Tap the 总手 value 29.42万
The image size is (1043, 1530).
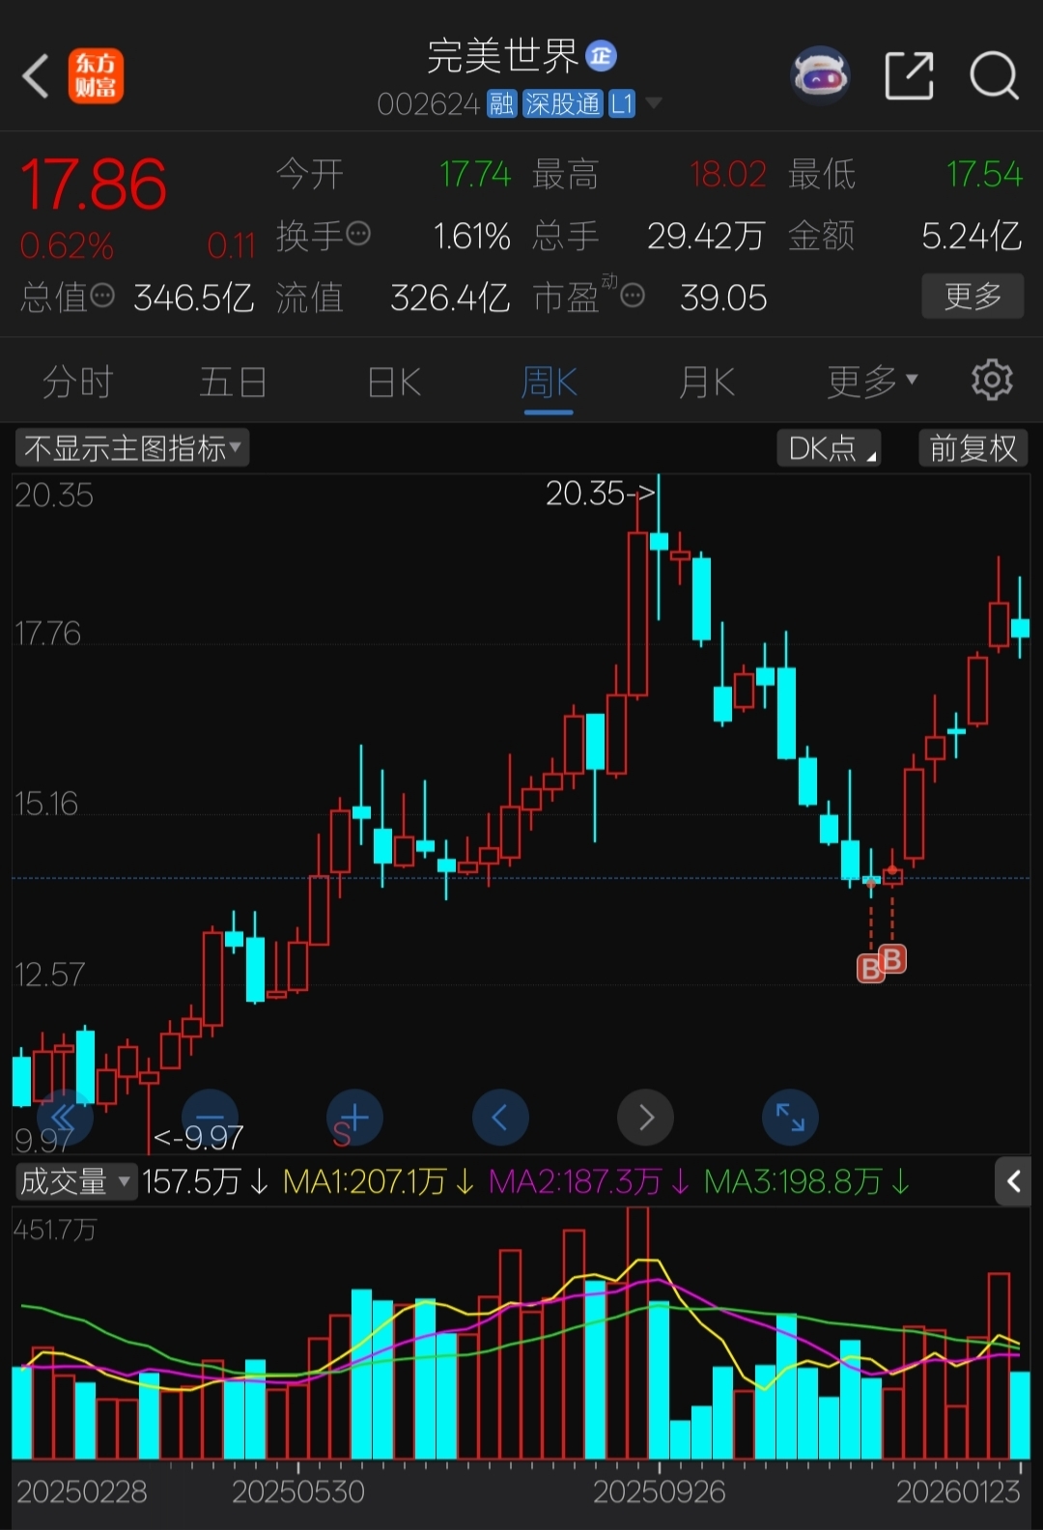click(706, 236)
